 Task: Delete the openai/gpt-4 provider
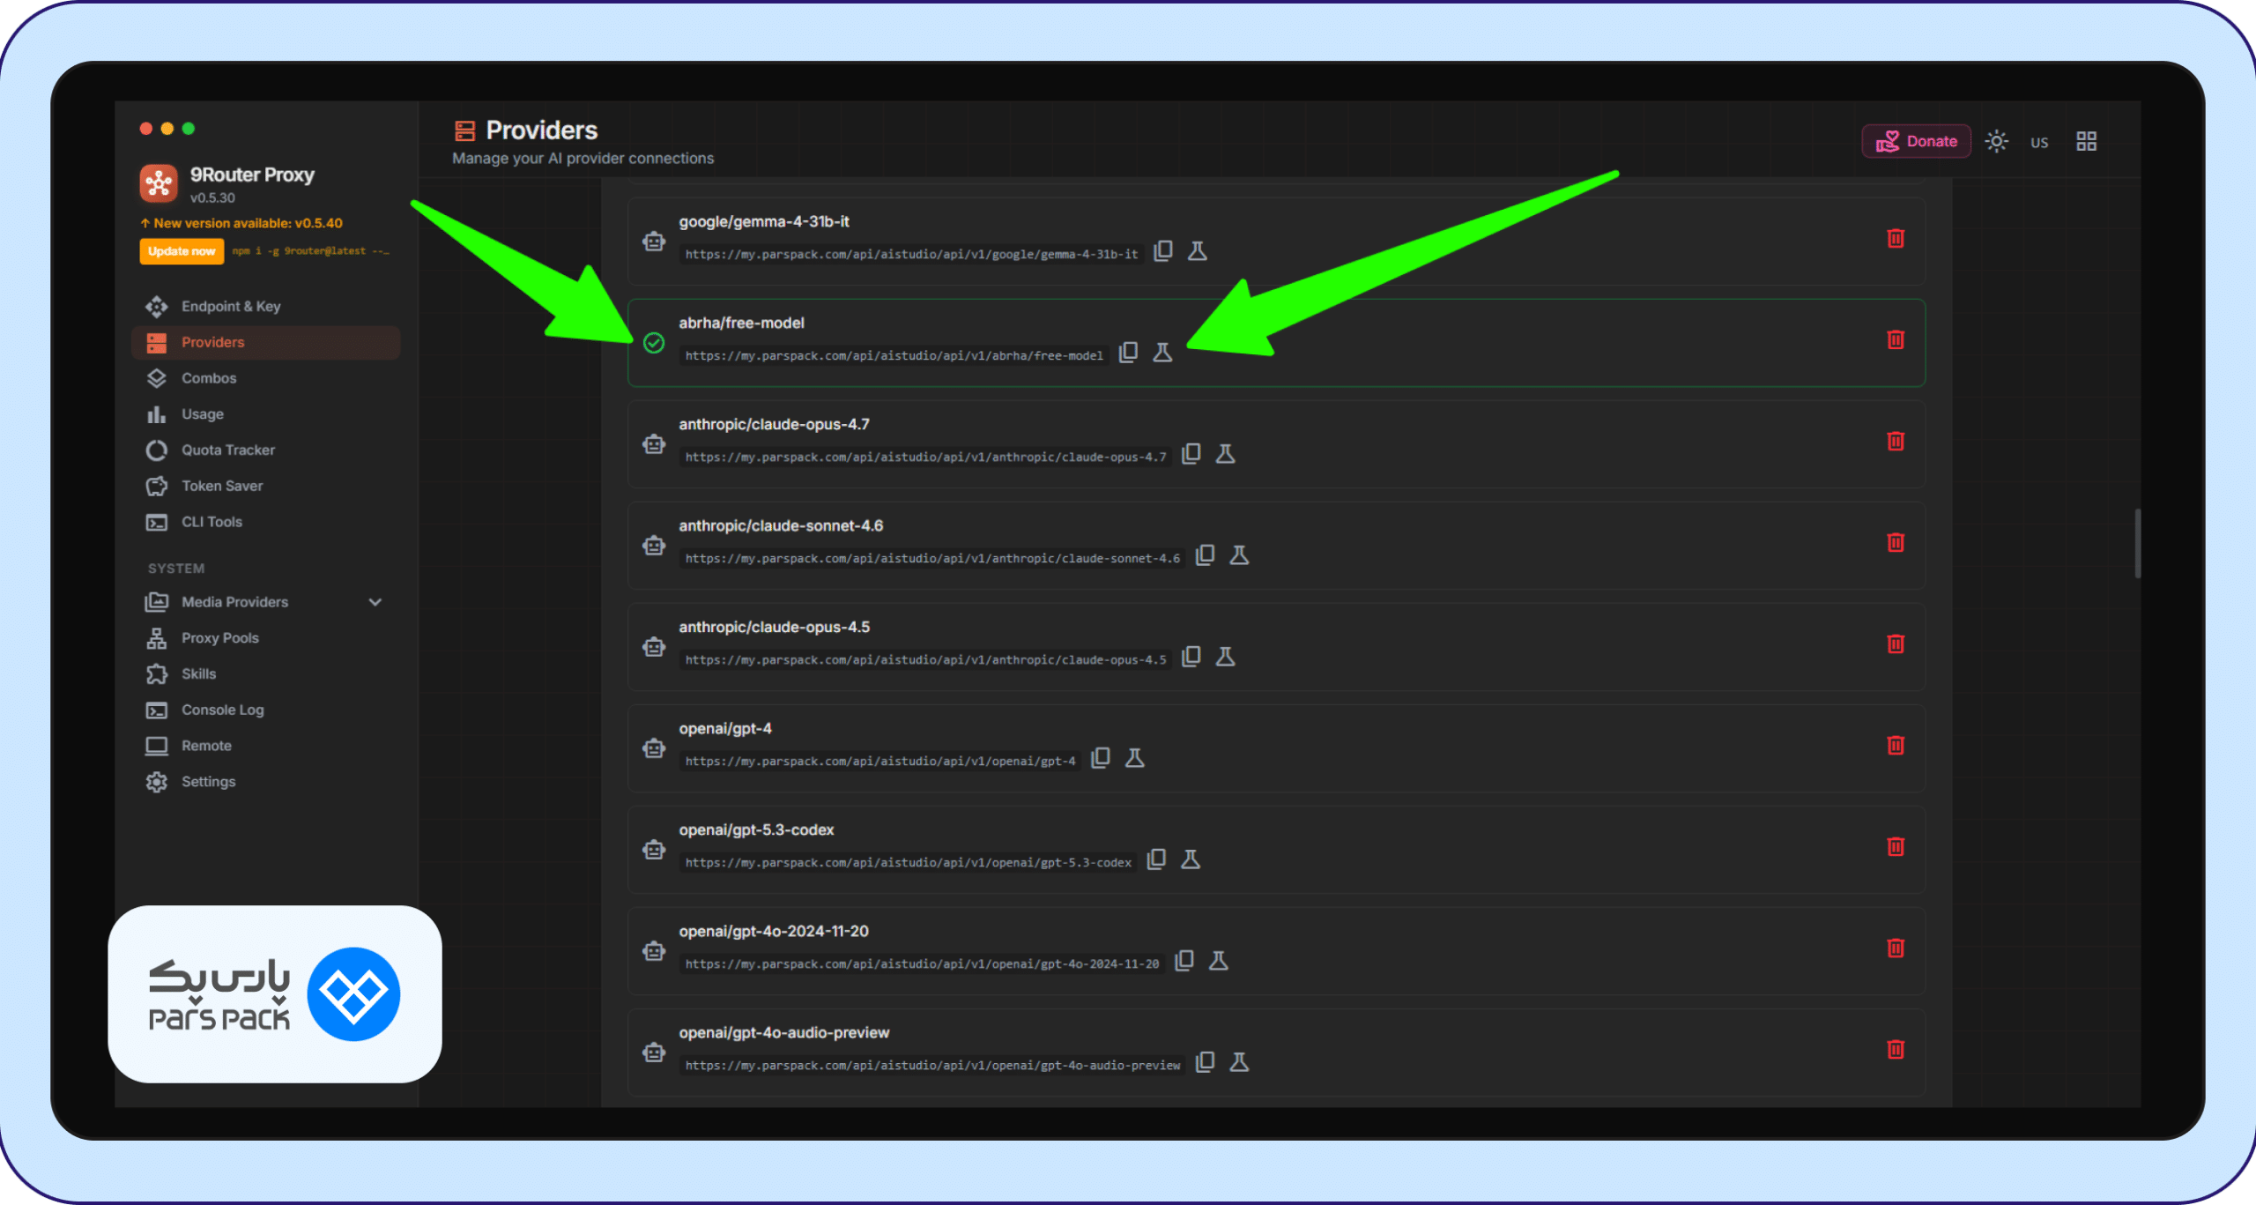[1896, 746]
